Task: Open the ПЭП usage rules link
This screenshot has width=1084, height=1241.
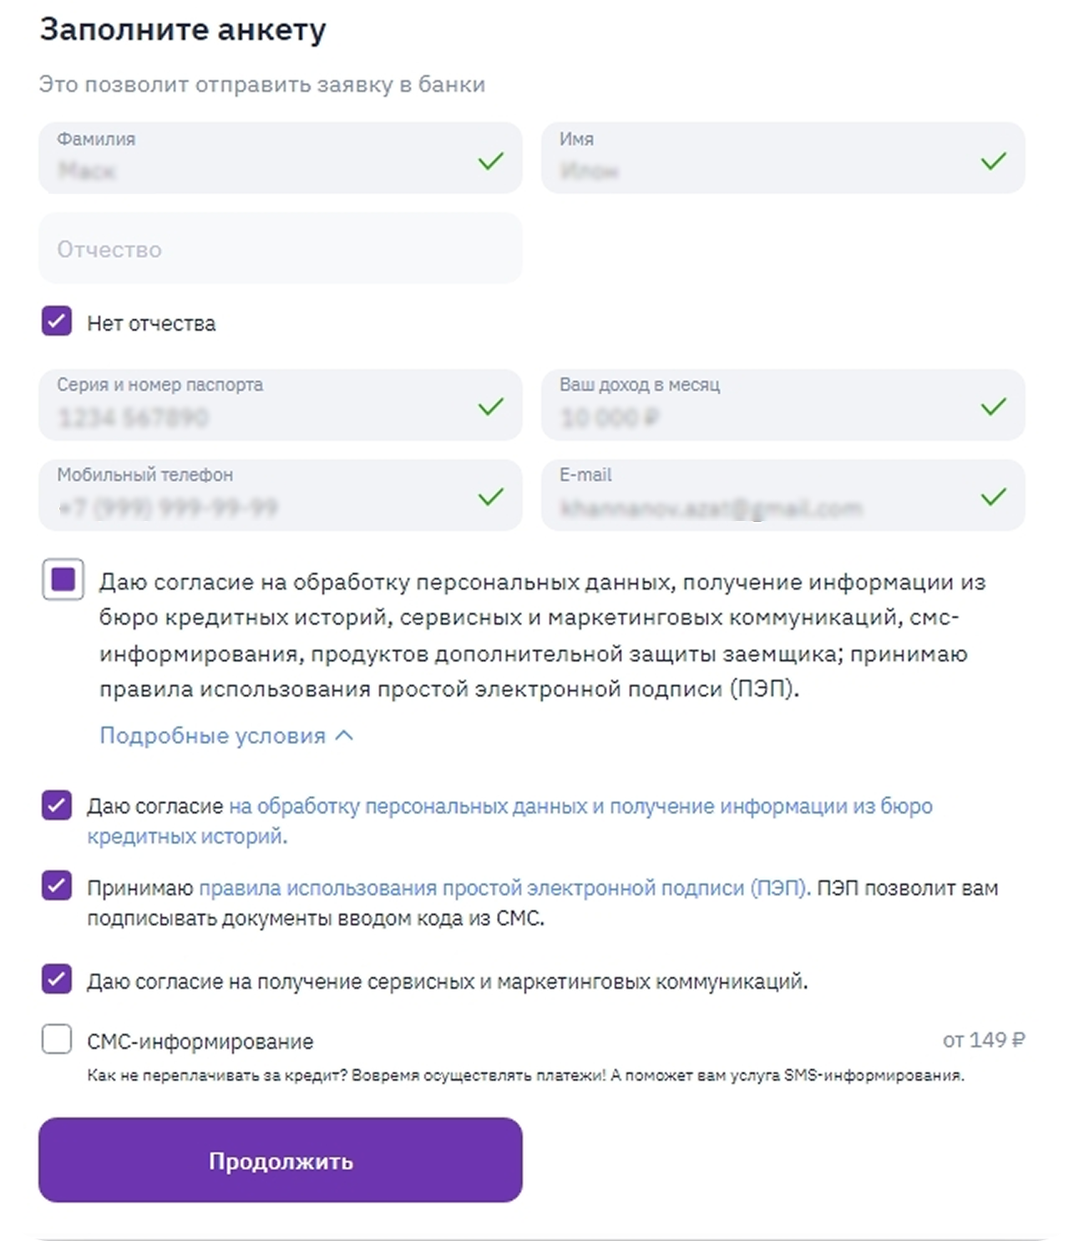Action: 504,889
